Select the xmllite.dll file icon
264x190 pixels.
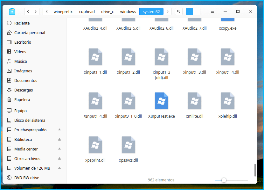click(x=195, y=101)
